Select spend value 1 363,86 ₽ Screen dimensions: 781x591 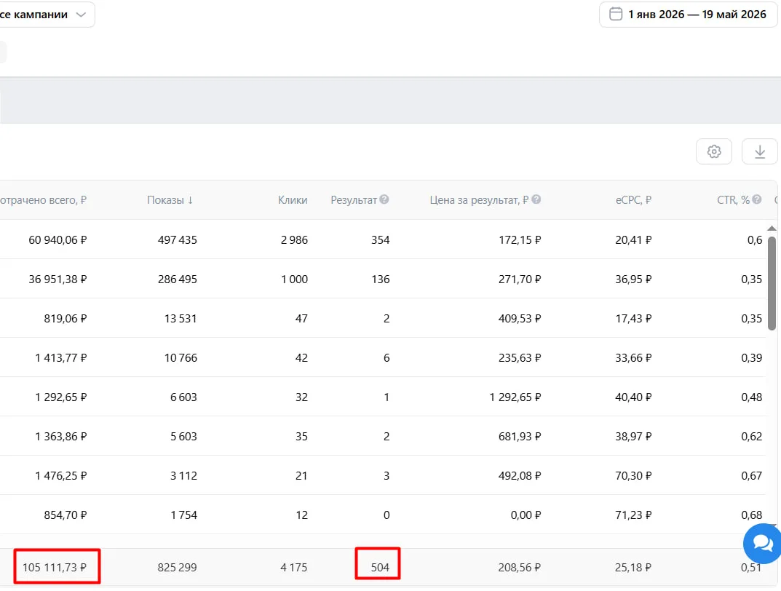click(60, 437)
